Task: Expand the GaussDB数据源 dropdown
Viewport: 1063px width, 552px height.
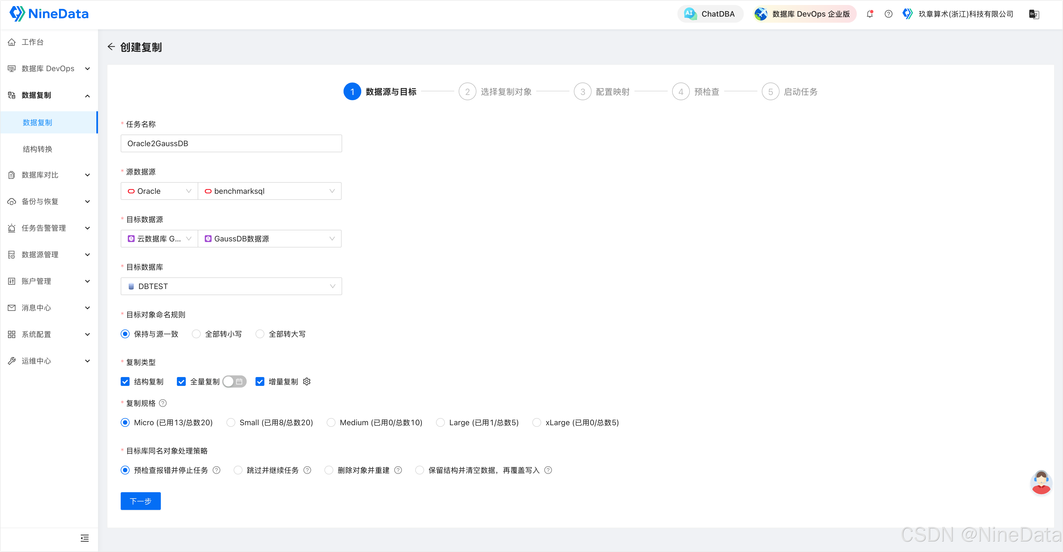Action: point(269,238)
